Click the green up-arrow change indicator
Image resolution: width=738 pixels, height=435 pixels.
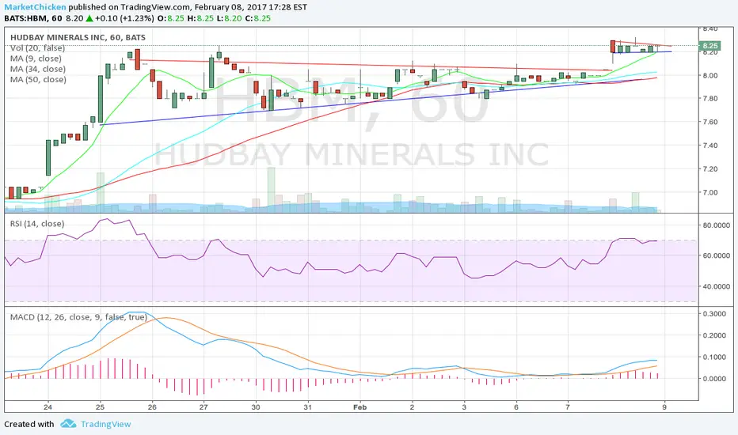tap(89, 18)
